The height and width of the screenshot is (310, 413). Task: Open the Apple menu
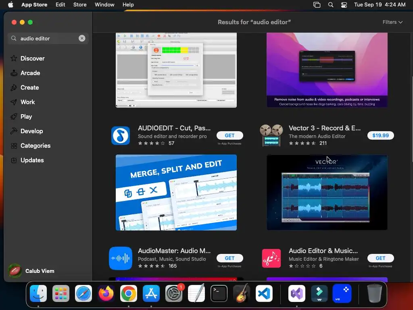tap(10, 5)
